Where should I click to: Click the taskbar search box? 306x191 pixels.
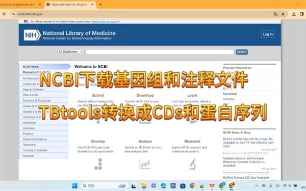click(105, 186)
